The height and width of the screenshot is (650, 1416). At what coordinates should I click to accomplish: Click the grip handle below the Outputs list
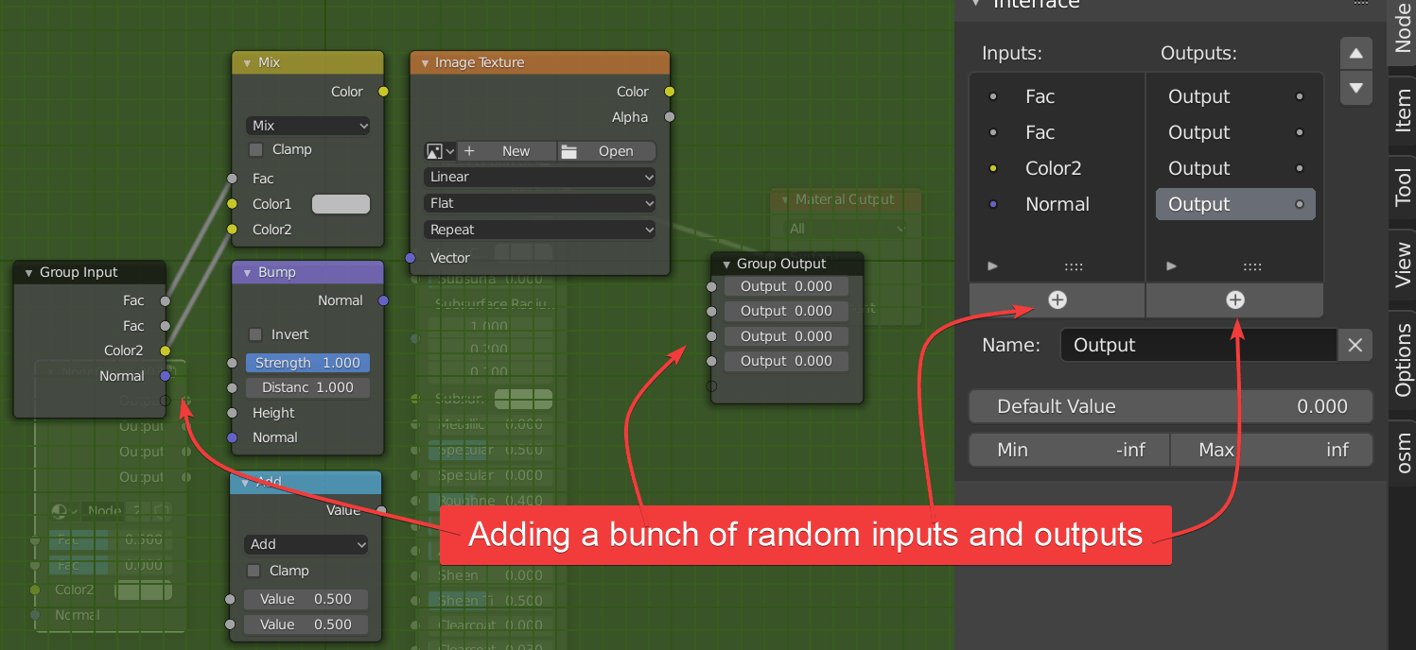tap(1251, 266)
